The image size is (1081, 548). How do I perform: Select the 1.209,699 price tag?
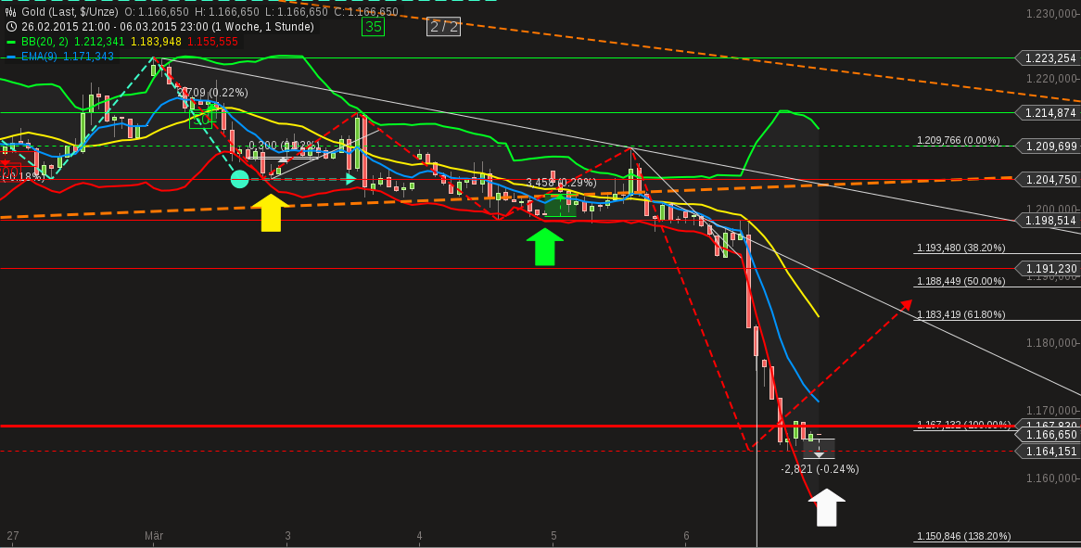(1047, 147)
